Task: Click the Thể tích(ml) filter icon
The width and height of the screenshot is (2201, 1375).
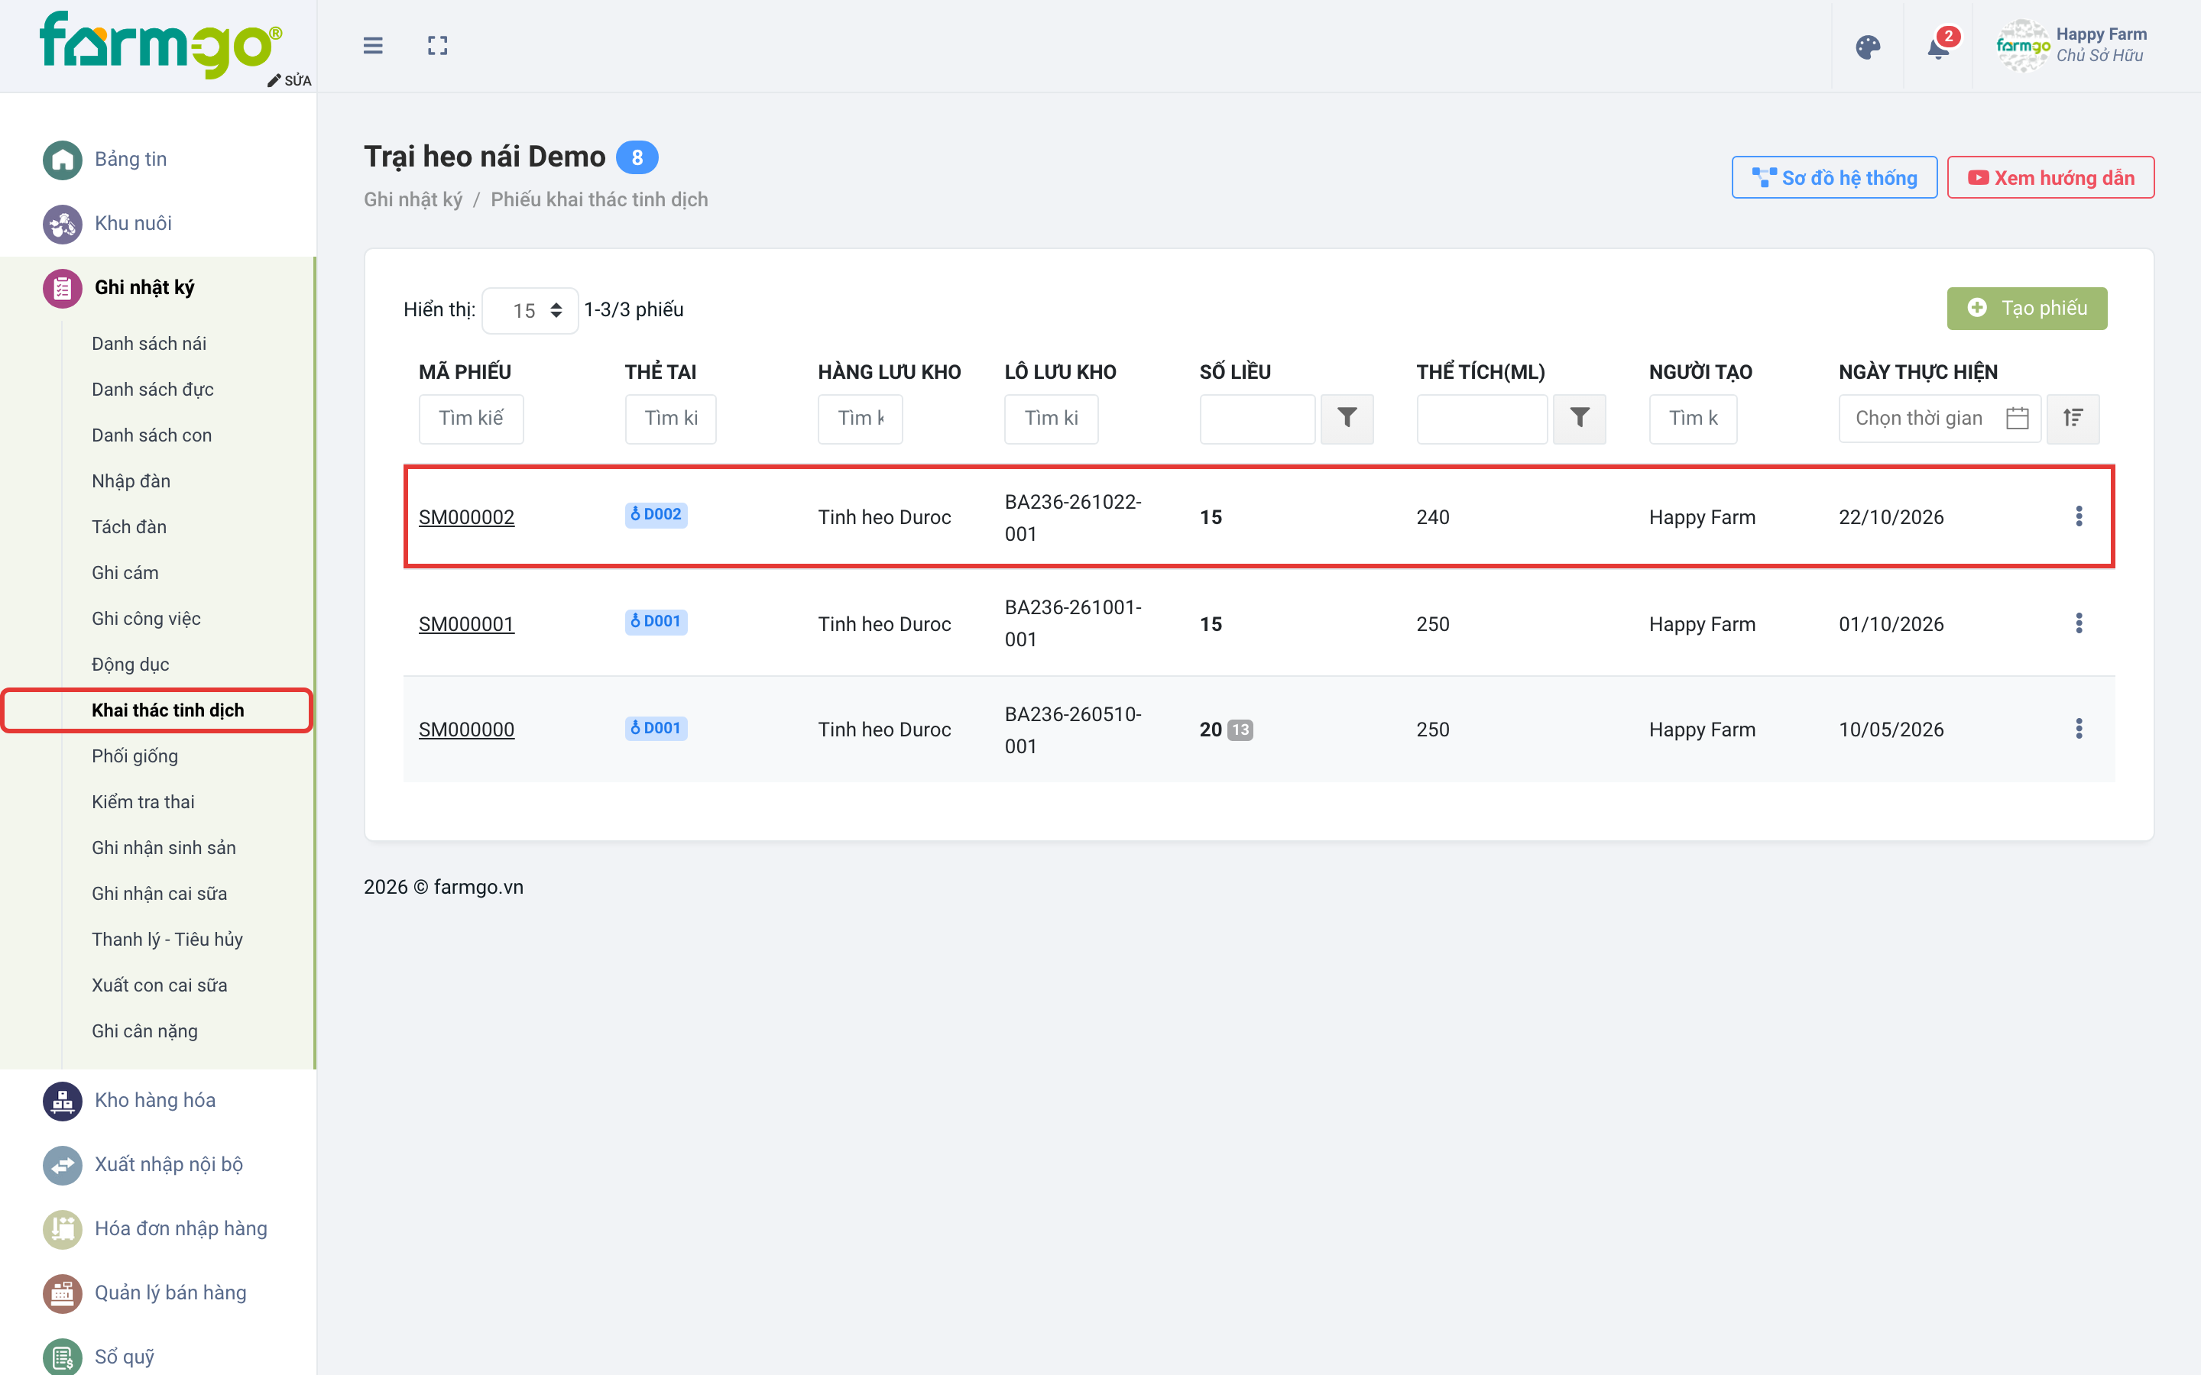Action: (x=1579, y=419)
